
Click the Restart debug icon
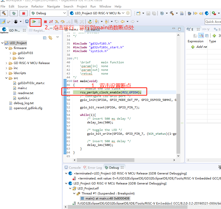coord(90,22)
